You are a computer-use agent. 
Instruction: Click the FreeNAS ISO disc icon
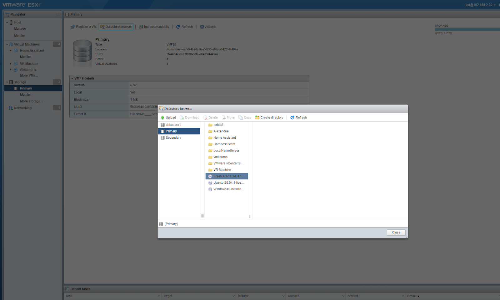coord(210,177)
